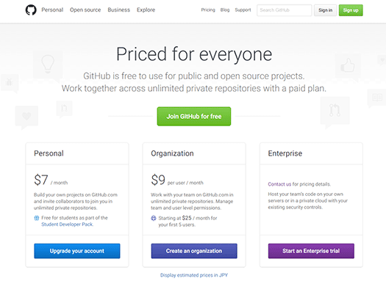Open the Explore navigation item
The width and height of the screenshot is (386, 284).
point(146,10)
